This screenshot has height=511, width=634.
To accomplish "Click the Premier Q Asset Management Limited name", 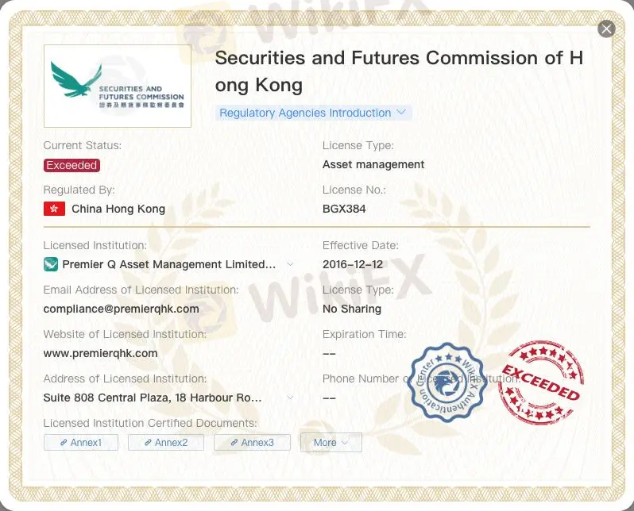I will click(x=169, y=264).
